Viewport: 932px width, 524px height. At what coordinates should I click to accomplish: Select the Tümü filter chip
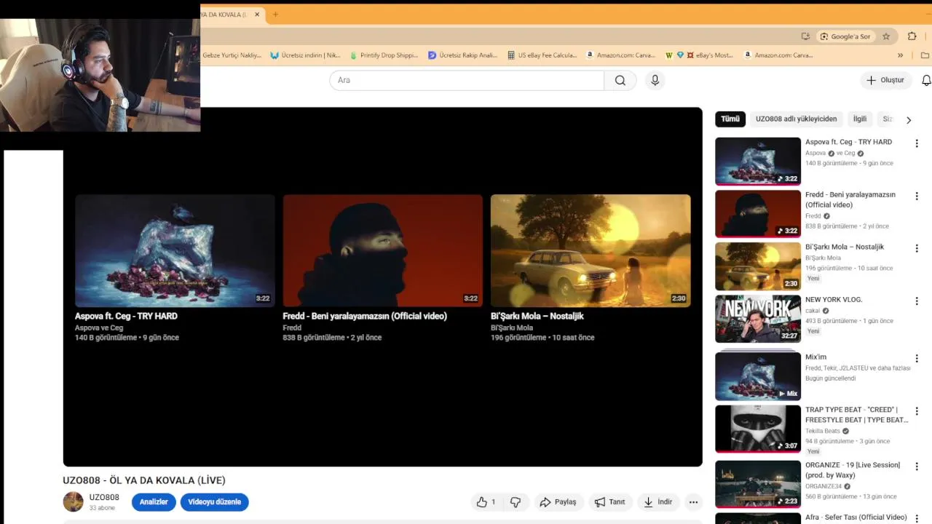(x=730, y=119)
